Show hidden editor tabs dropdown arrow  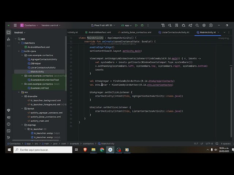[224, 32]
